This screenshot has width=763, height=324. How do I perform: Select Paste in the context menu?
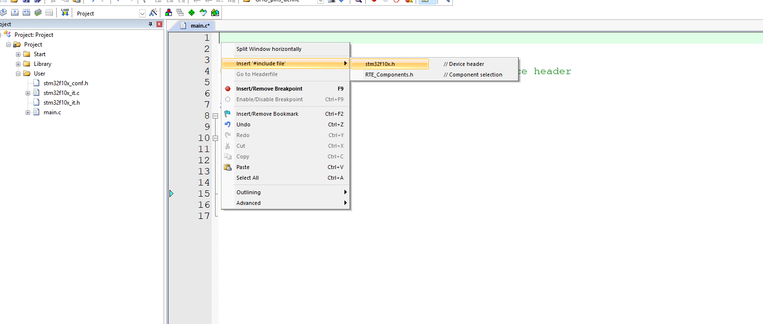pyautogui.click(x=285, y=167)
